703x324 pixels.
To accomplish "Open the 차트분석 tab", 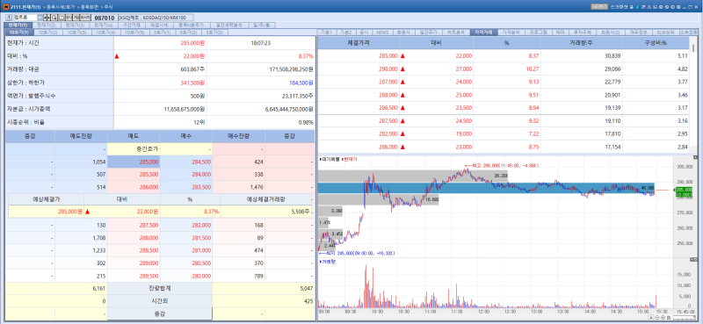I will (x=456, y=32).
